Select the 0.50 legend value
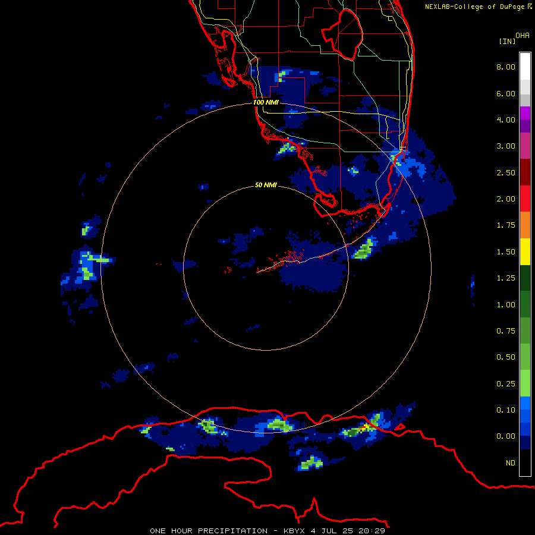The width and height of the screenshot is (535, 535). point(506,357)
